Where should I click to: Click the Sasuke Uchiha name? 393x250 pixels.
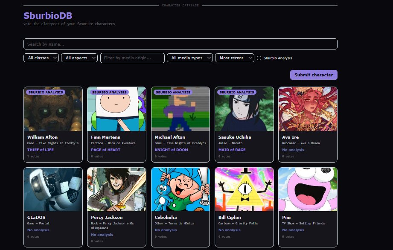[235, 137]
